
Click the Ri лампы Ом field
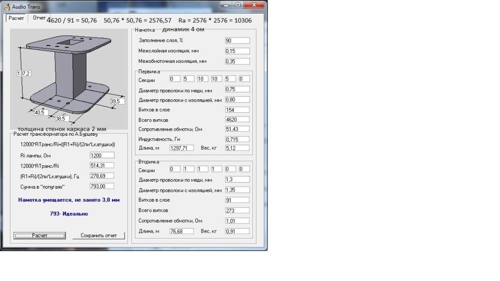(x=101, y=155)
